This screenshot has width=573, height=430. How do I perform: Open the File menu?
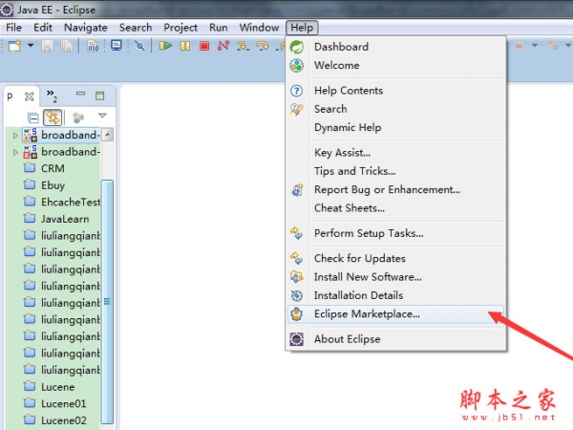click(13, 28)
